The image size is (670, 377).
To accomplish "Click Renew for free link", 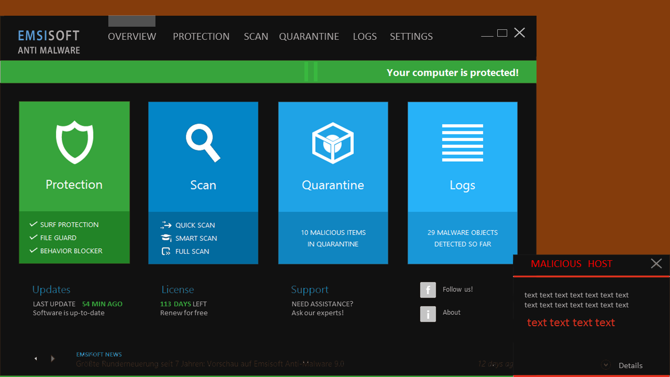I will (184, 313).
